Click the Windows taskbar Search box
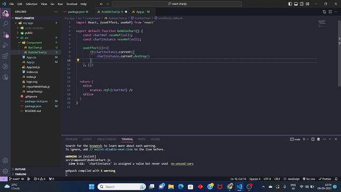 pyautogui.click(x=122, y=187)
